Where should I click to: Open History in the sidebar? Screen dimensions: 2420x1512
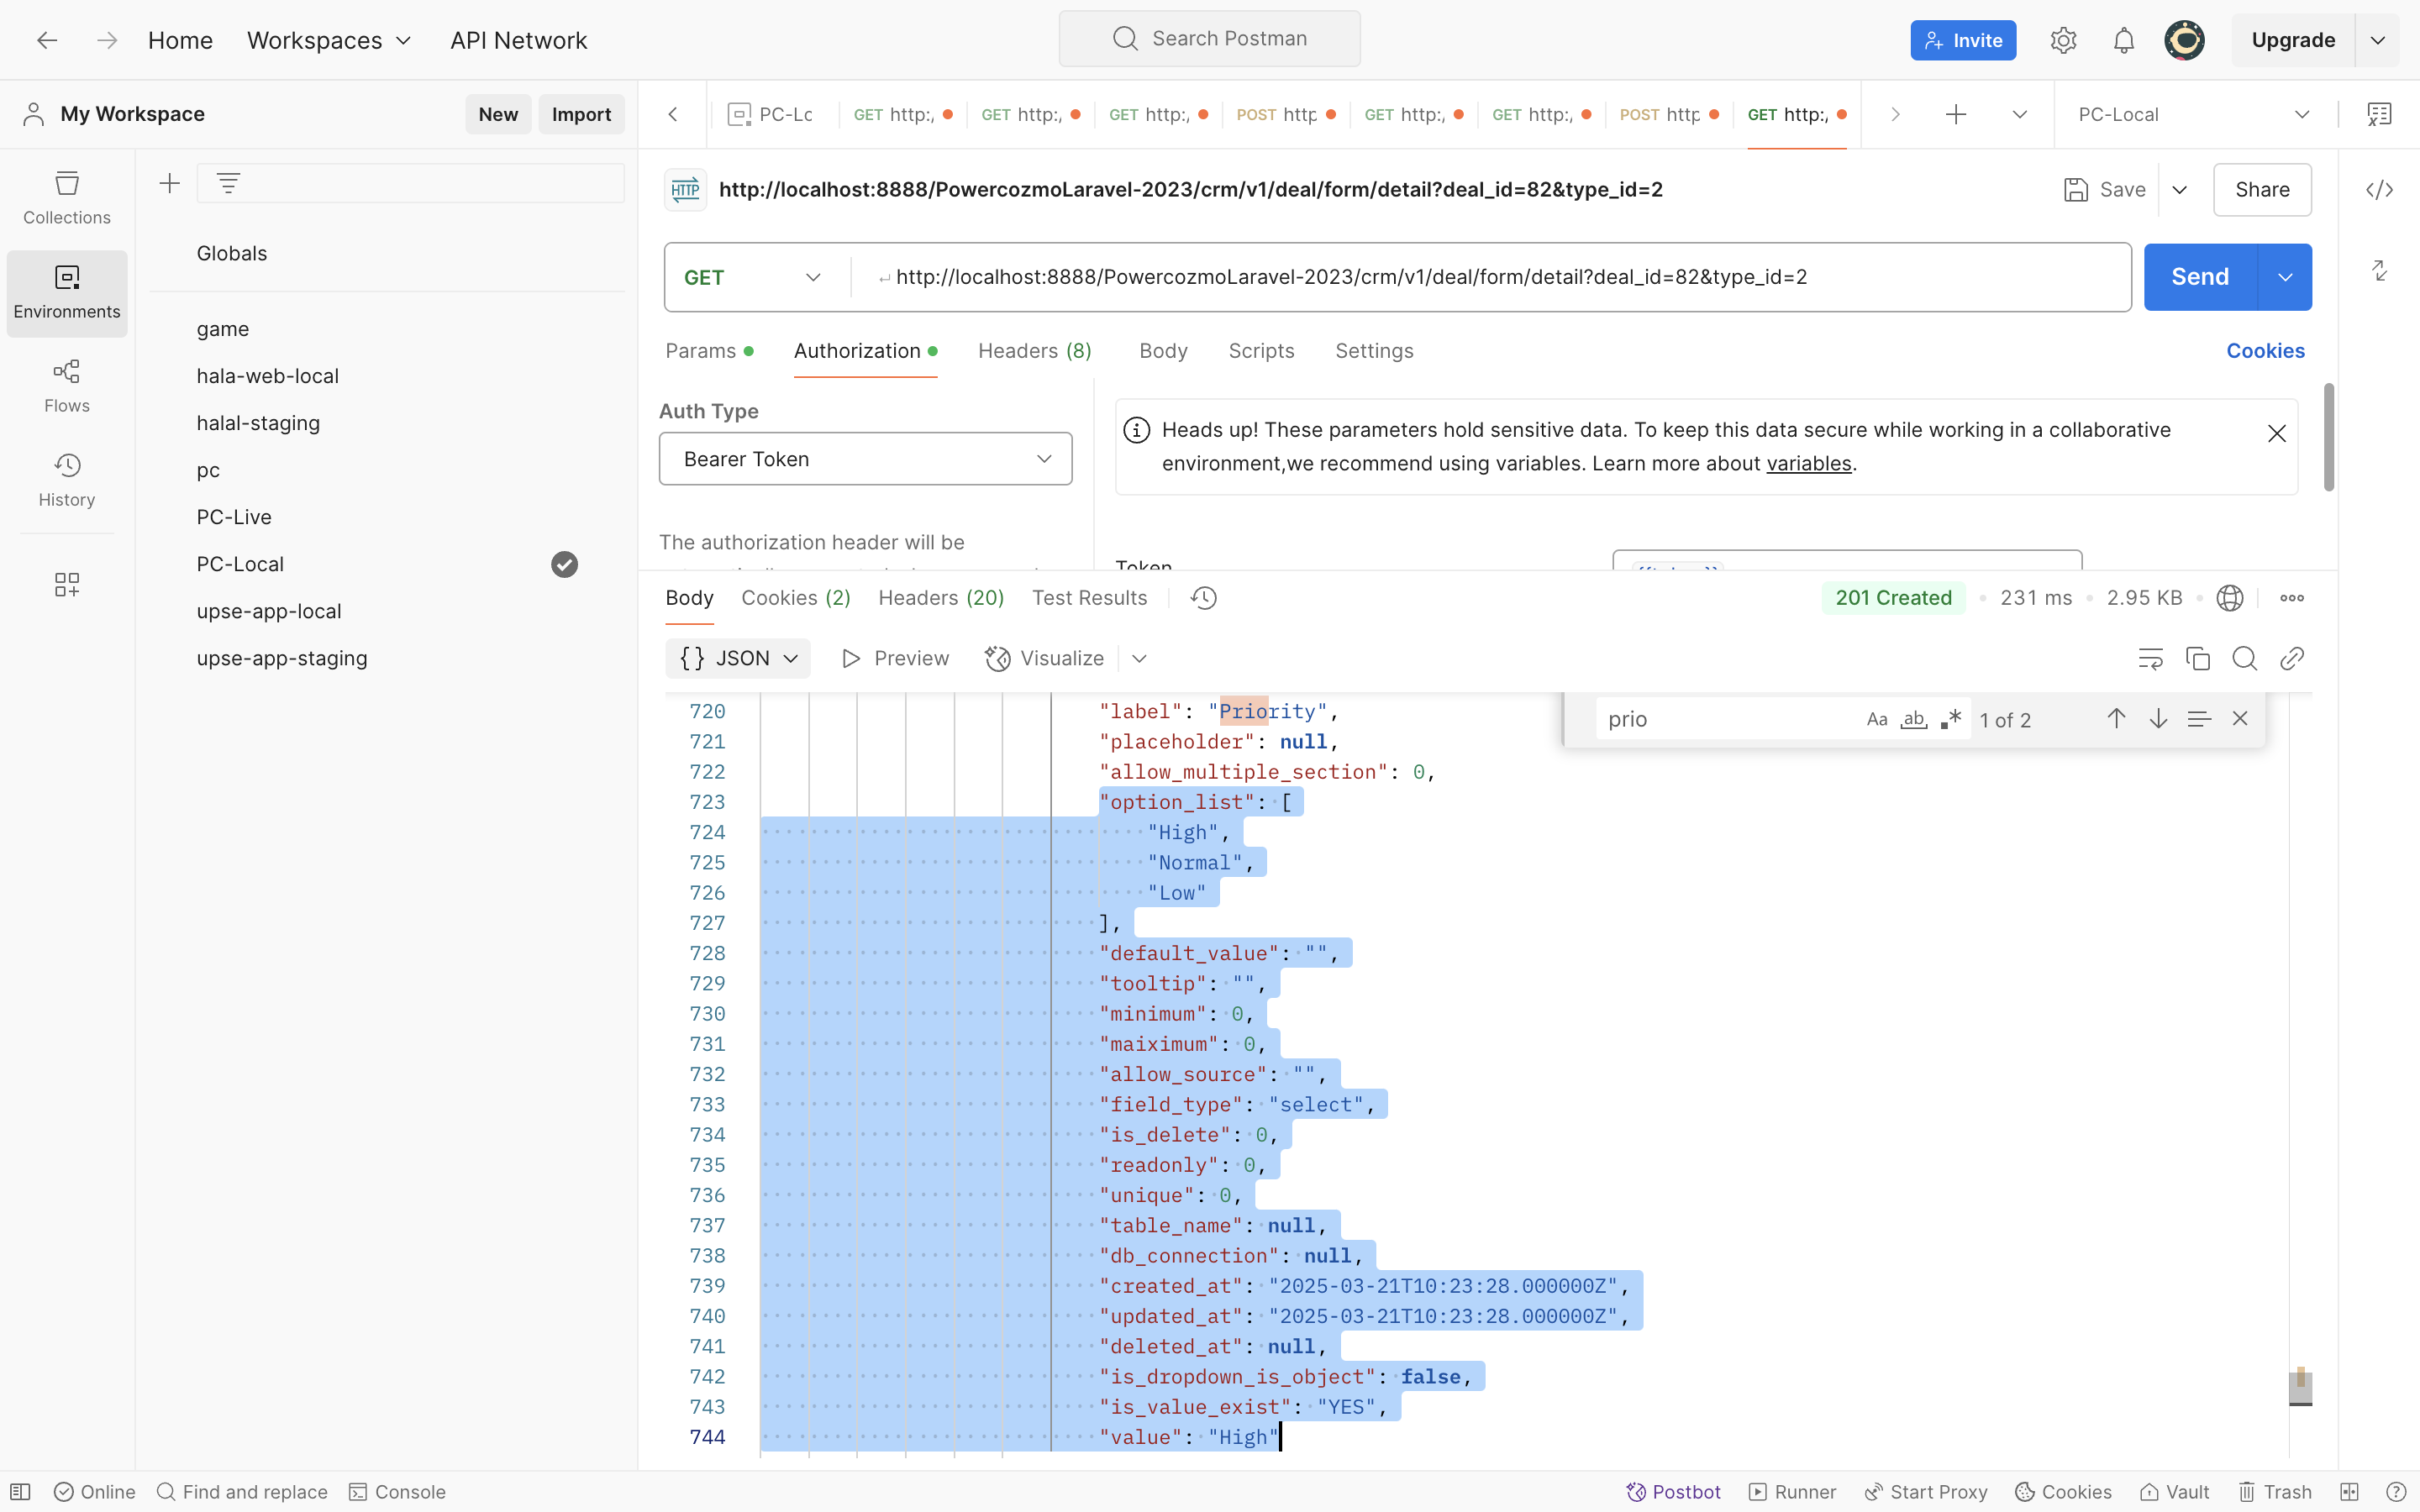click(67, 480)
